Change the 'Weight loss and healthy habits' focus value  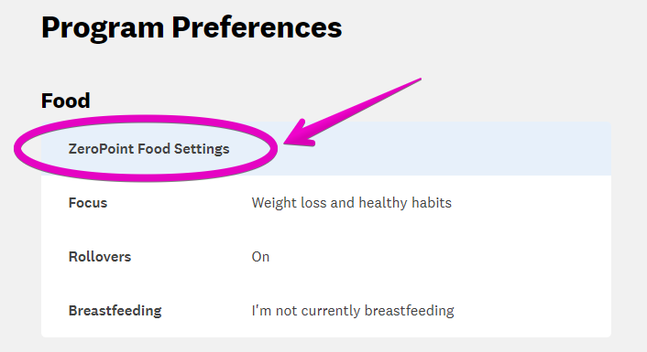(x=352, y=203)
